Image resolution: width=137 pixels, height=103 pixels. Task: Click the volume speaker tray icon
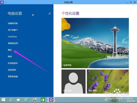click(120, 100)
